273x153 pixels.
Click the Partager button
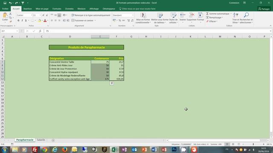pyautogui.click(x=264, y=9)
